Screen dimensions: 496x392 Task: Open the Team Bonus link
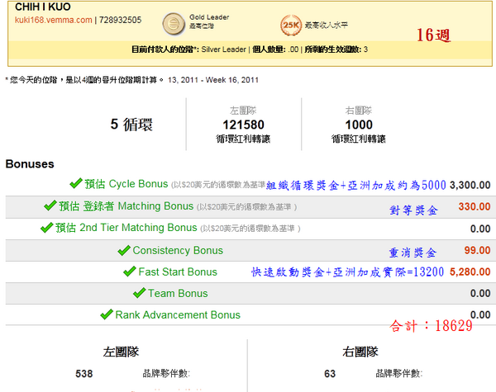tap(178, 293)
